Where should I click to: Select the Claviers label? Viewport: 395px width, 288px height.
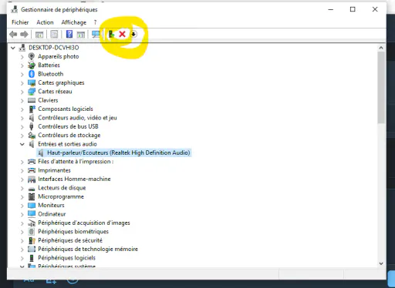[48, 100]
